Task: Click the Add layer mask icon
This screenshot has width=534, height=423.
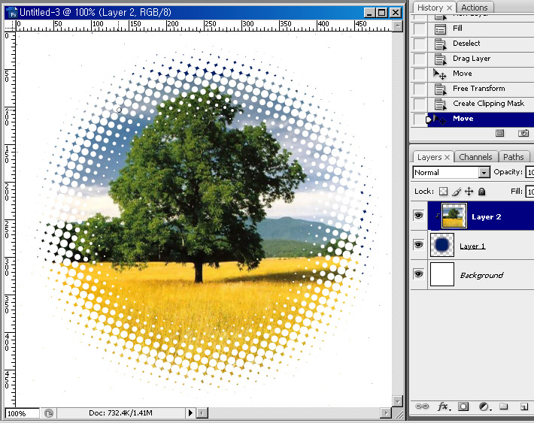Action: [463, 406]
